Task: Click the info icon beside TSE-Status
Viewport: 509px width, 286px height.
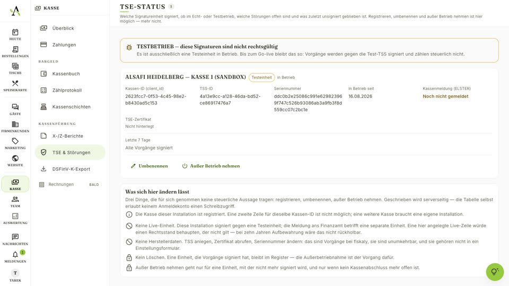Action: (x=171, y=6)
